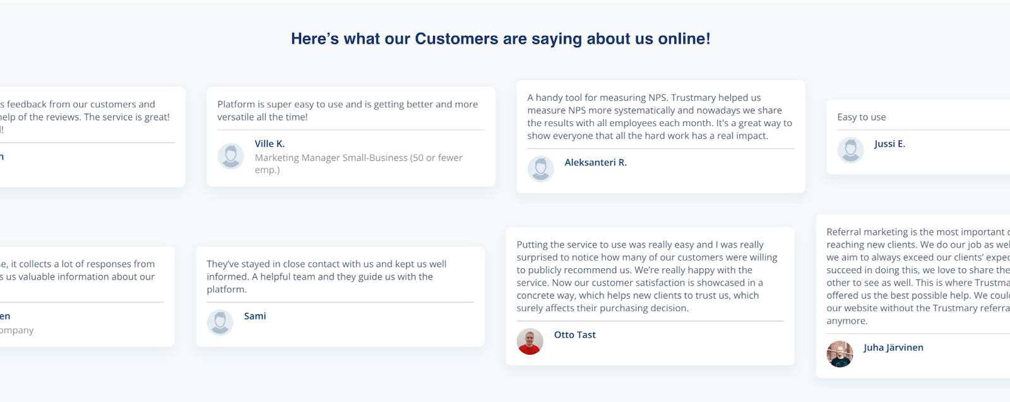Screen dimensions: 1010x402
Task: Open Ville K. reviewer name
Action: coord(270,144)
